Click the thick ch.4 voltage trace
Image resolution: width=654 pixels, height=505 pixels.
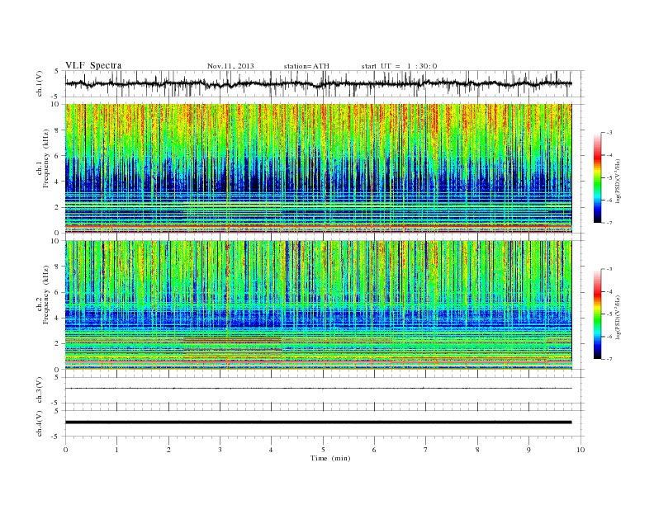click(318, 422)
